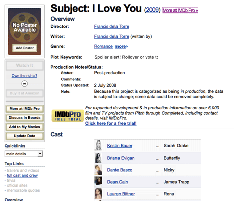Viewport: 234px width, 201px height.
Task: Open Dante Basco's name link
Action: [120, 170]
